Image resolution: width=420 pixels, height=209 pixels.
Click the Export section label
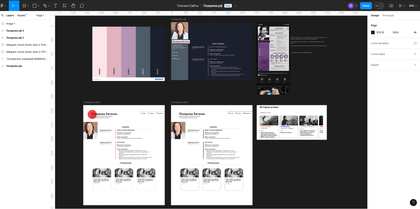(x=375, y=65)
